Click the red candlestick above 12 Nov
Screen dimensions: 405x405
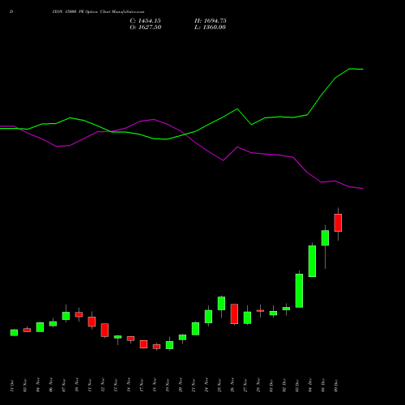[x=104, y=330]
